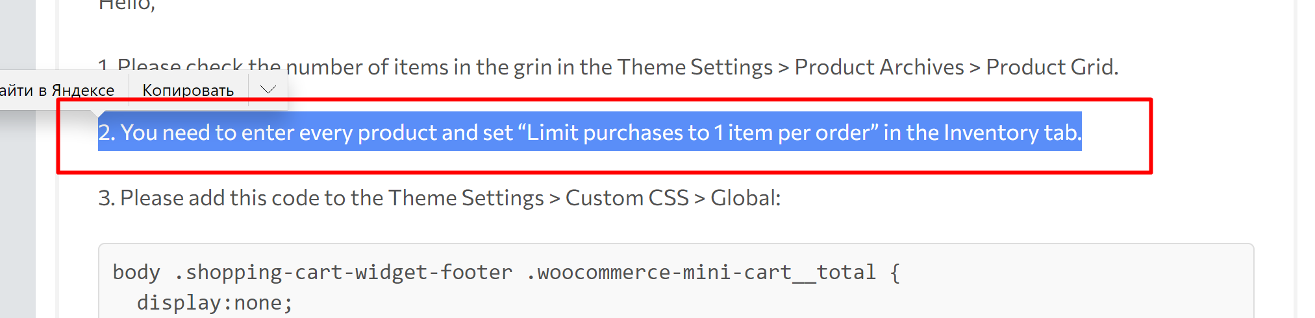Click the Копировать option in selection popup
This screenshot has width=1315, height=318.
coord(188,90)
